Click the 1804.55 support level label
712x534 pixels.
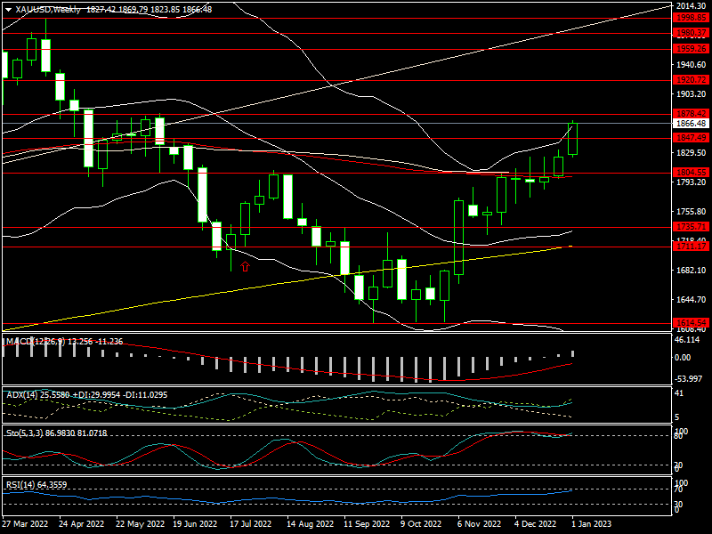coord(692,173)
